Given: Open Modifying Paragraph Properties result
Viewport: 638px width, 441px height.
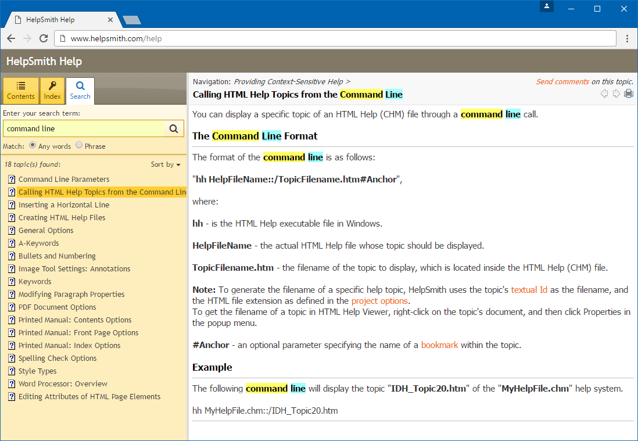Looking at the screenshot, I should tap(71, 294).
